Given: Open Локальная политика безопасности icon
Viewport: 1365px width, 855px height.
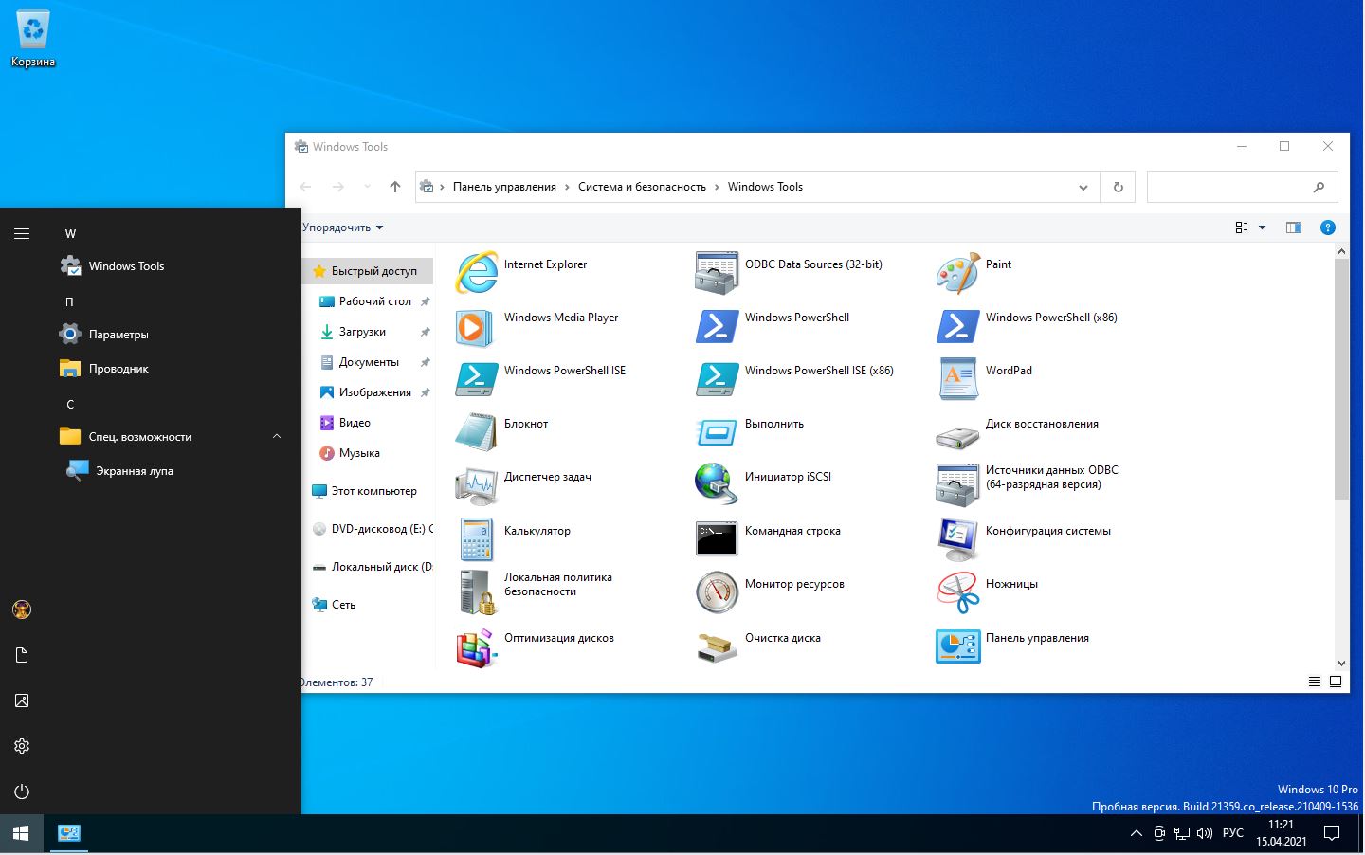Looking at the screenshot, I should coord(477,592).
